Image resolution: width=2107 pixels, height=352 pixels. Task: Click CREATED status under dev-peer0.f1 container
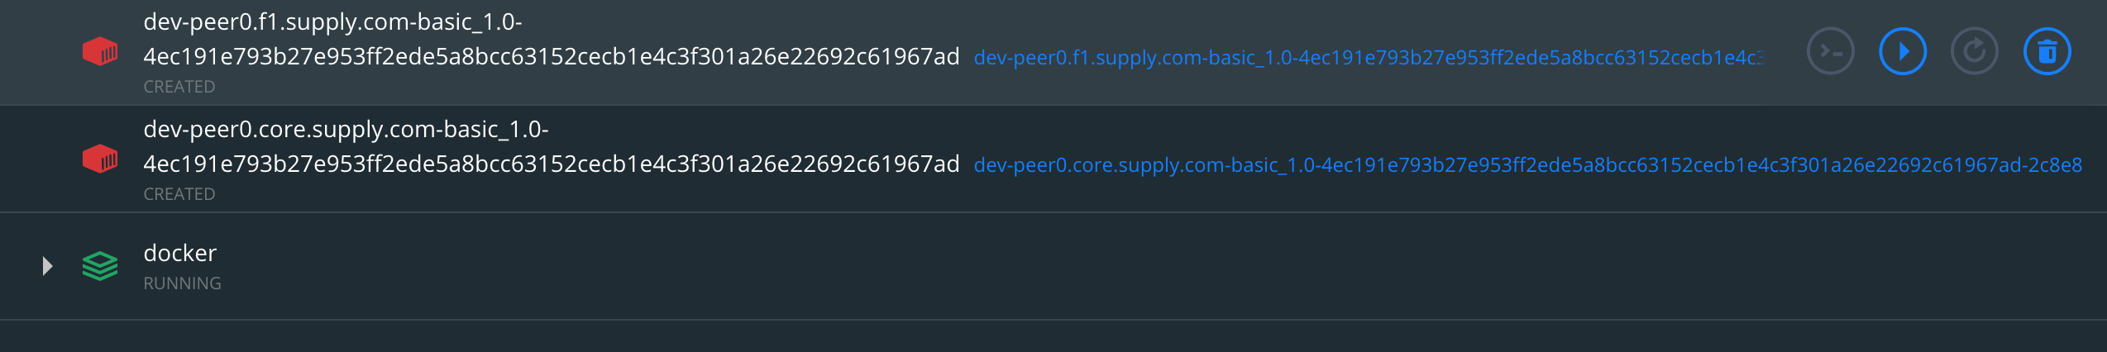coord(179,87)
